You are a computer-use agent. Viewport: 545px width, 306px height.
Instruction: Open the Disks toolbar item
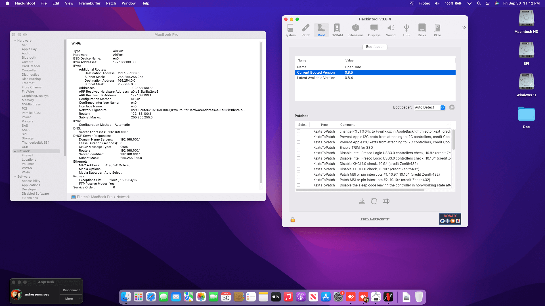[x=422, y=30]
